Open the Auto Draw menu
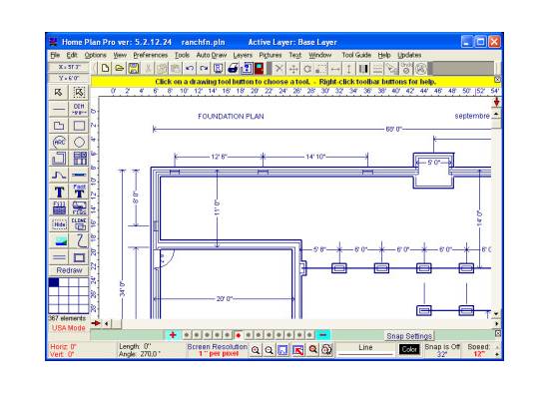Viewport: 549px width, 393px height. point(212,55)
